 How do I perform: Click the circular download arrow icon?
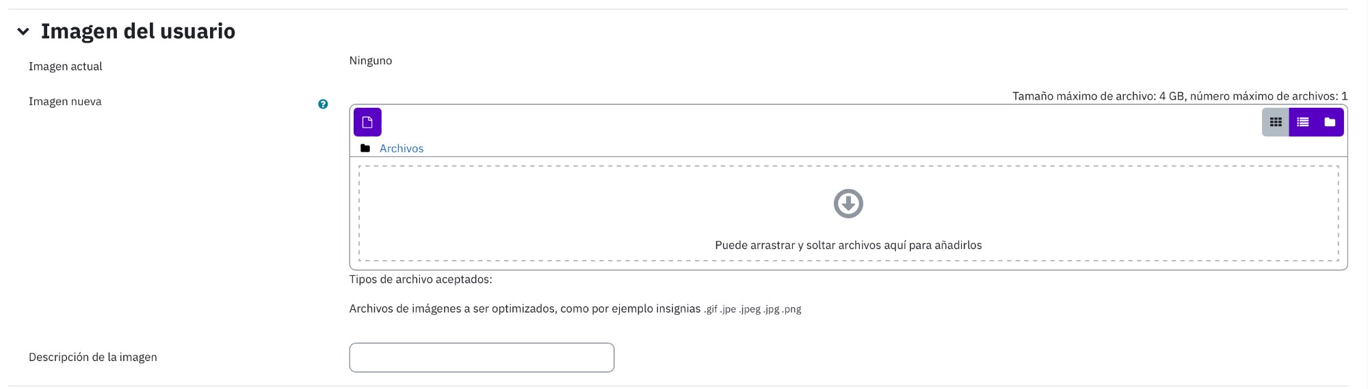coord(848,203)
